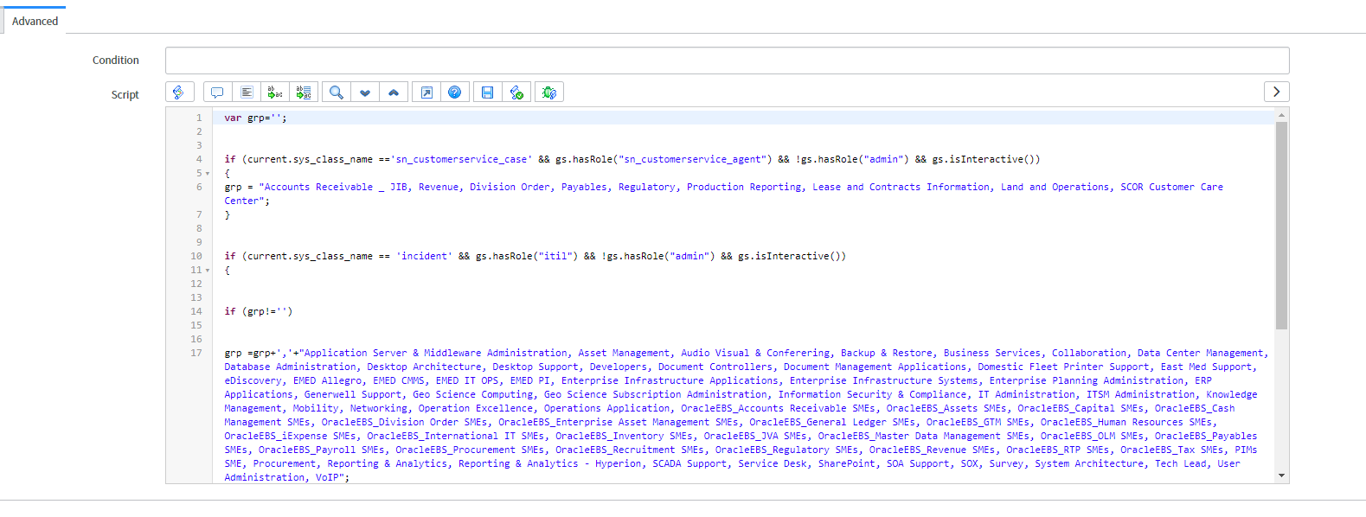1366x517 pixels.
Task: Click the scrollbar down arrow
Action: pos(1281,476)
